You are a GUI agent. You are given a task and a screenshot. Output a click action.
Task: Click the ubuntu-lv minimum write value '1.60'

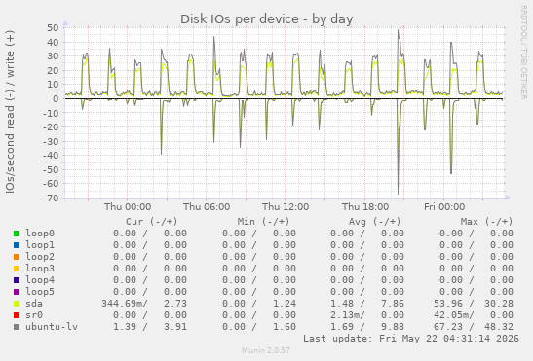[x=285, y=327]
